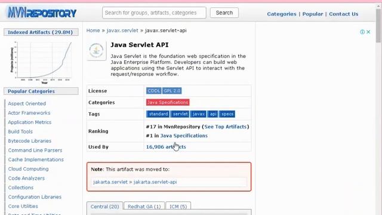Open the ad info icon
Screen dimensions: 382x215
pos(362,32)
